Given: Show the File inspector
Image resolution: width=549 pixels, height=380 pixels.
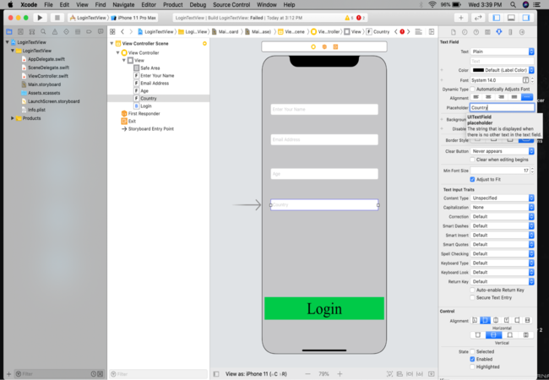Looking at the screenshot, I should point(453,32).
